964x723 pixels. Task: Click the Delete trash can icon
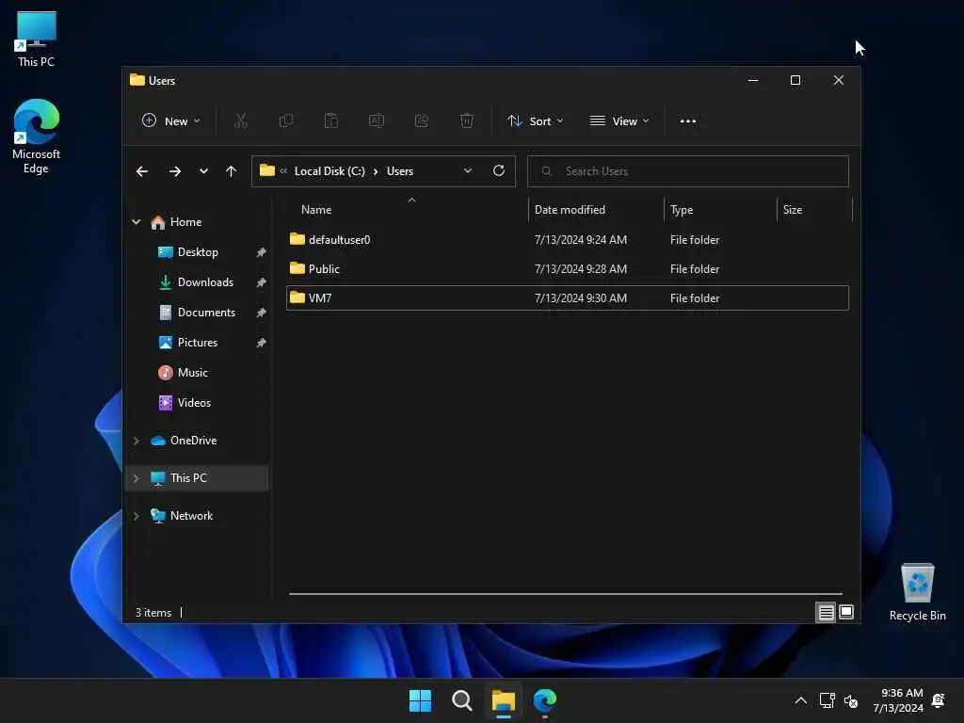[x=467, y=121]
